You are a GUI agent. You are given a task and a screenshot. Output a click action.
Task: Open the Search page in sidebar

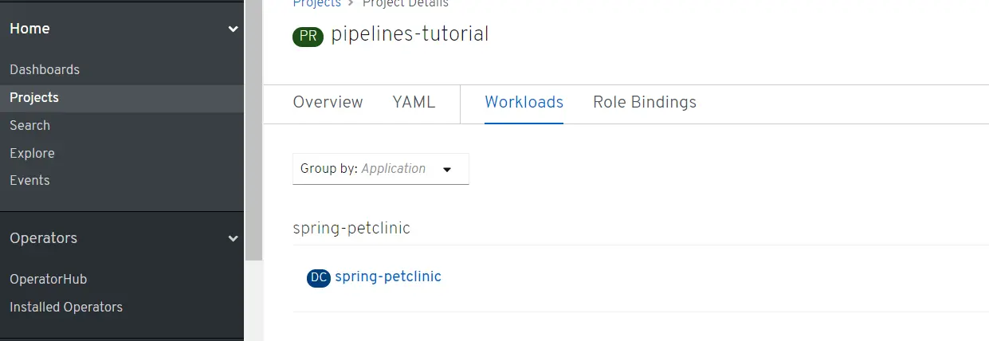tap(29, 125)
